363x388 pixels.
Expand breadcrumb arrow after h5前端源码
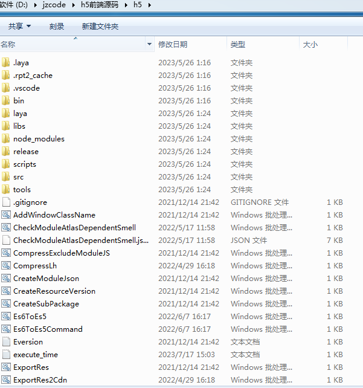tap(126, 5)
